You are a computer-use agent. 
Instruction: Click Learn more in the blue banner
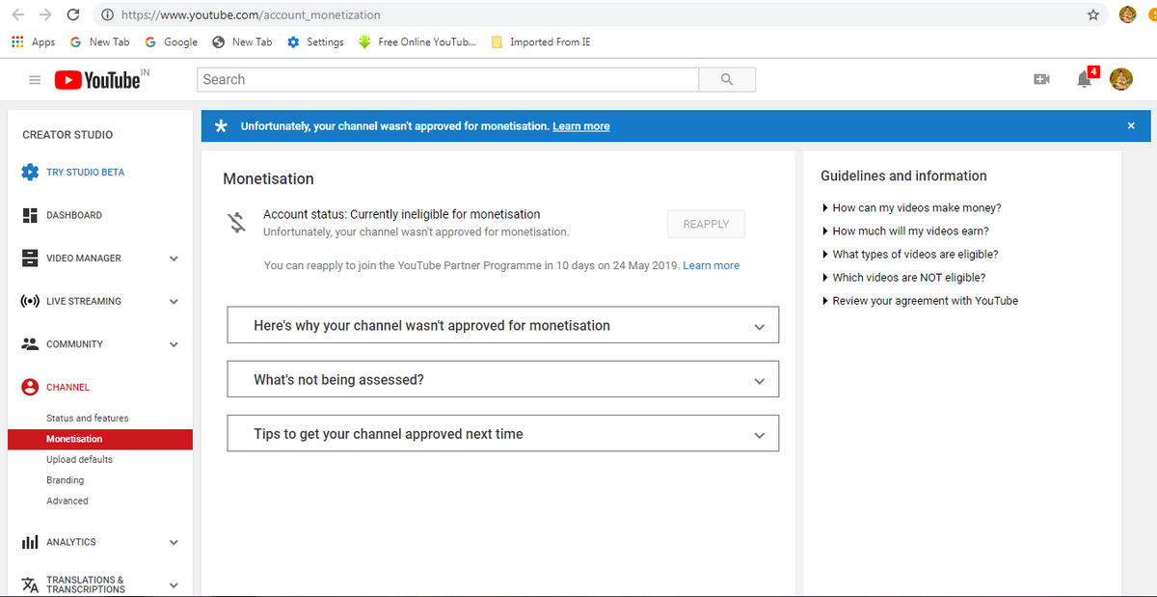pos(580,126)
